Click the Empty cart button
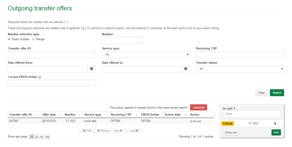This screenshot has height=147, width=292. pyautogui.click(x=231, y=132)
